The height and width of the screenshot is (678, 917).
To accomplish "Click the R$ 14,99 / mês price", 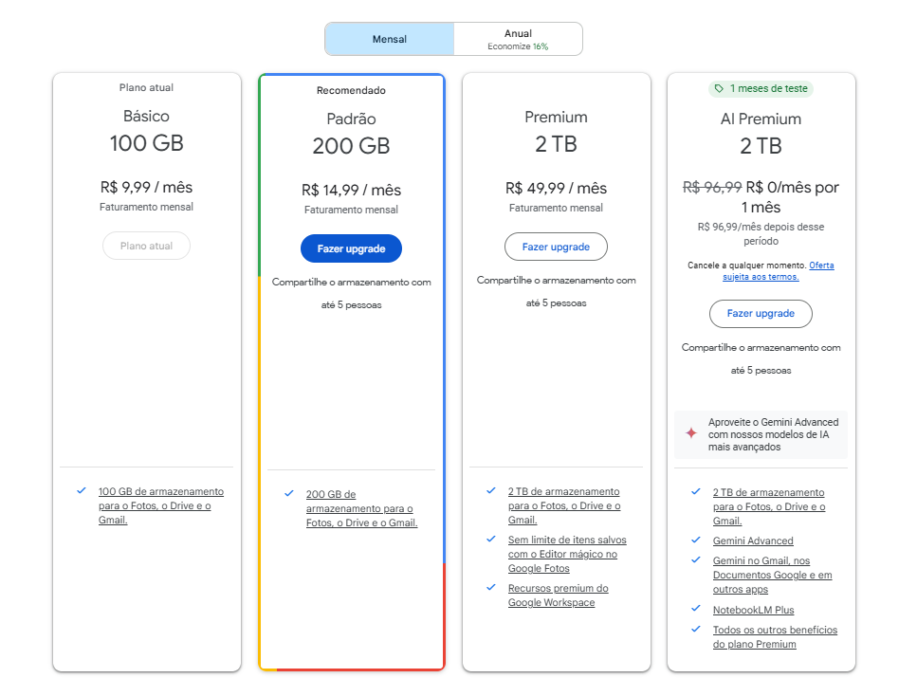I will click(351, 190).
